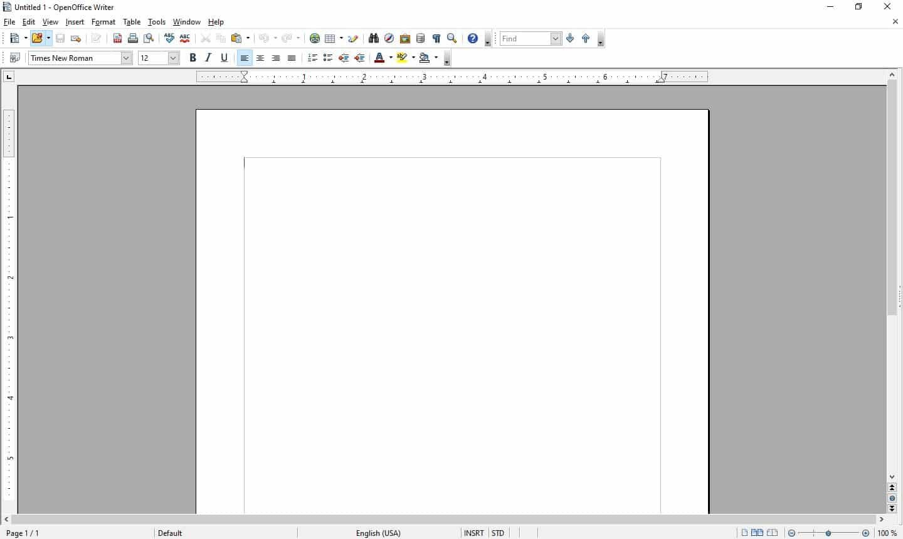
Task: Click the Print File Directly icon
Action: point(133,39)
